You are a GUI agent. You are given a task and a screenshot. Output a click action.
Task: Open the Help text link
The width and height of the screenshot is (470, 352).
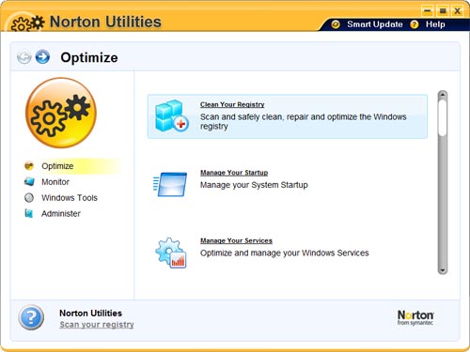[435, 24]
